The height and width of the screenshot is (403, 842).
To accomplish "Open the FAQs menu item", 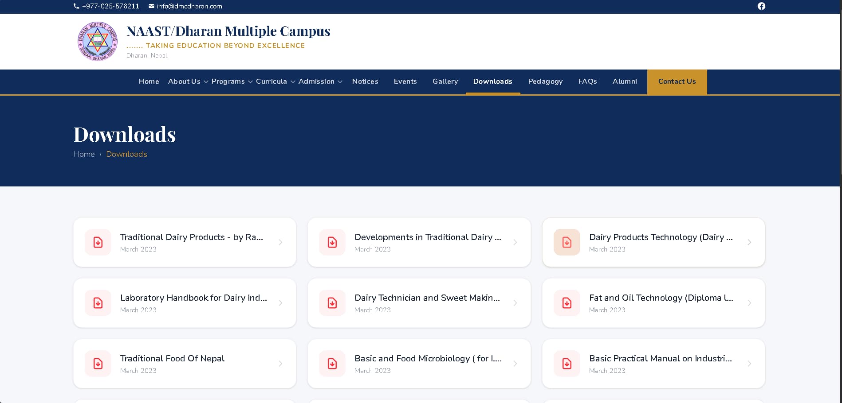I will coord(588,81).
